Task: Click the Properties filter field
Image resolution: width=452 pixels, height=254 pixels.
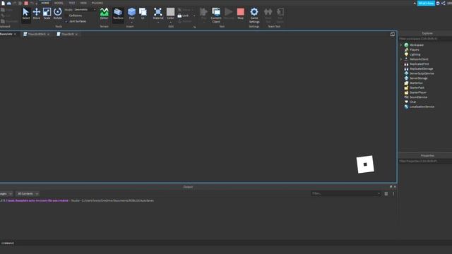Action: point(425,162)
